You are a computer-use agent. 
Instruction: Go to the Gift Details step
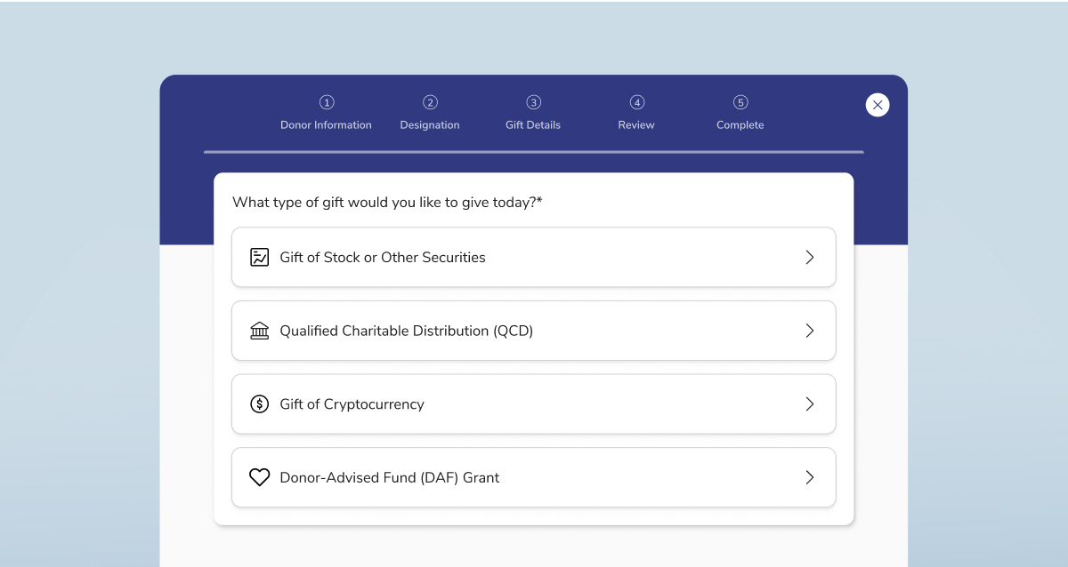pos(533,125)
